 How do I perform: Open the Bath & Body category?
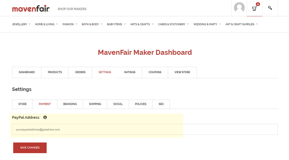tap(90, 24)
